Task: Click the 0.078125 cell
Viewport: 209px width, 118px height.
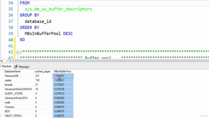Action: (63, 89)
